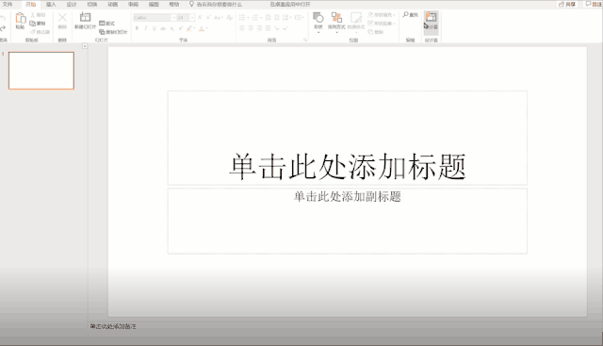Click the Paste (粘贴) clipboard icon
The height and width of the screenshot is (346, 603).
[21, 18]
